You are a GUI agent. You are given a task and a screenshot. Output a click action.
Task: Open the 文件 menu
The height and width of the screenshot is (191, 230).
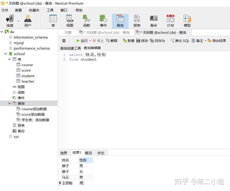[5, 10]
